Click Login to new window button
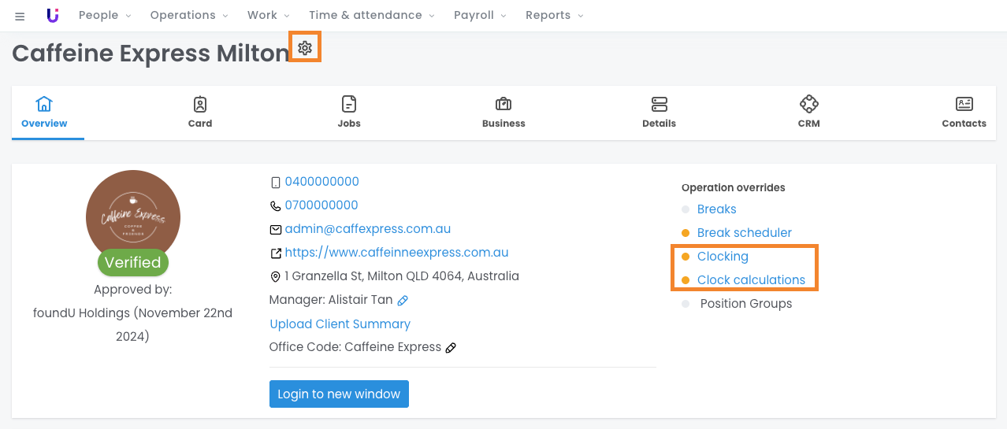Image resolution: width=1007 pixels, height=429 pixels. 339,394
